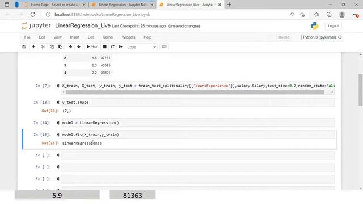Click into model = LinearRegression() cell
This screenshot has width=363, height=204.
click(x=198, y=122)
